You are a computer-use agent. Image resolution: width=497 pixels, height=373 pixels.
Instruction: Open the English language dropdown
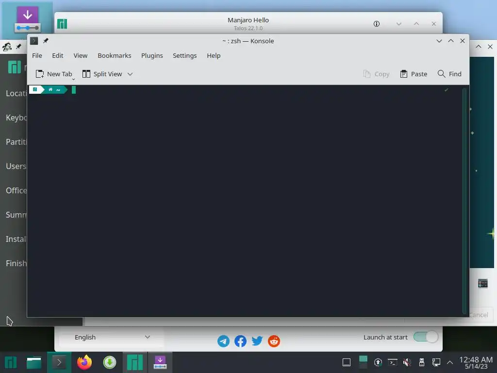(x=112, y=337)
